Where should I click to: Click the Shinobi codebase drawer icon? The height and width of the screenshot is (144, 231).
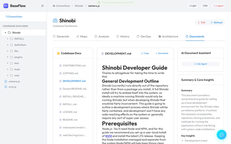tap(55, 21)
